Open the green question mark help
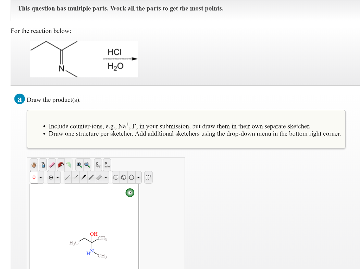Screen dimensions: 360x269 tap(130, 192)
